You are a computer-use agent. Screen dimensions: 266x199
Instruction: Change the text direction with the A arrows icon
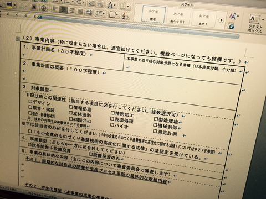110,5
